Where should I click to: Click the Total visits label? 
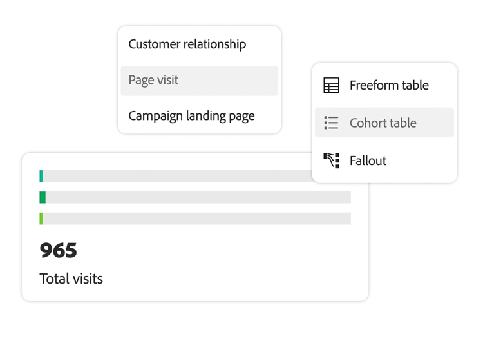[x=71, y=279]
